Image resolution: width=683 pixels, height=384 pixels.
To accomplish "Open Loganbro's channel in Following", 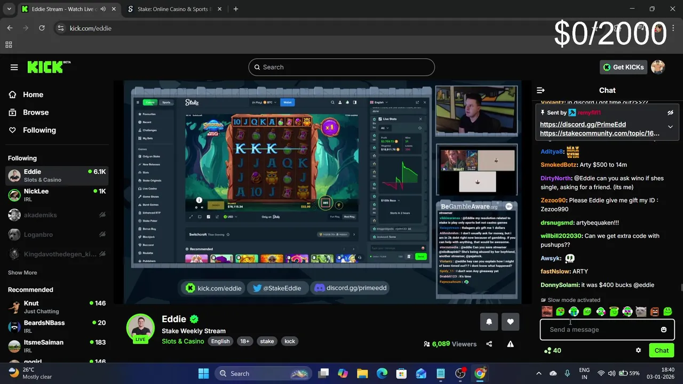I will click(56, 235).
